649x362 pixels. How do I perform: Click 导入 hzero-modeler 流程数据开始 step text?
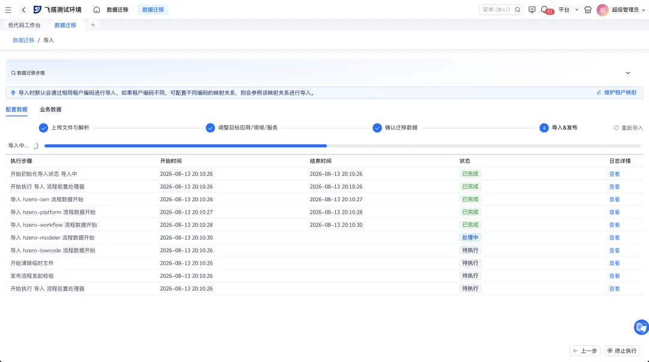point(52,238)
